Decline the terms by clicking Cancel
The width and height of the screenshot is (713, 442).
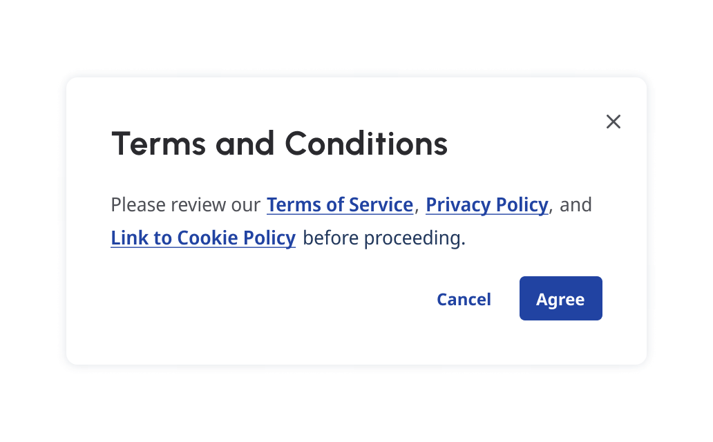click(464, 299)
